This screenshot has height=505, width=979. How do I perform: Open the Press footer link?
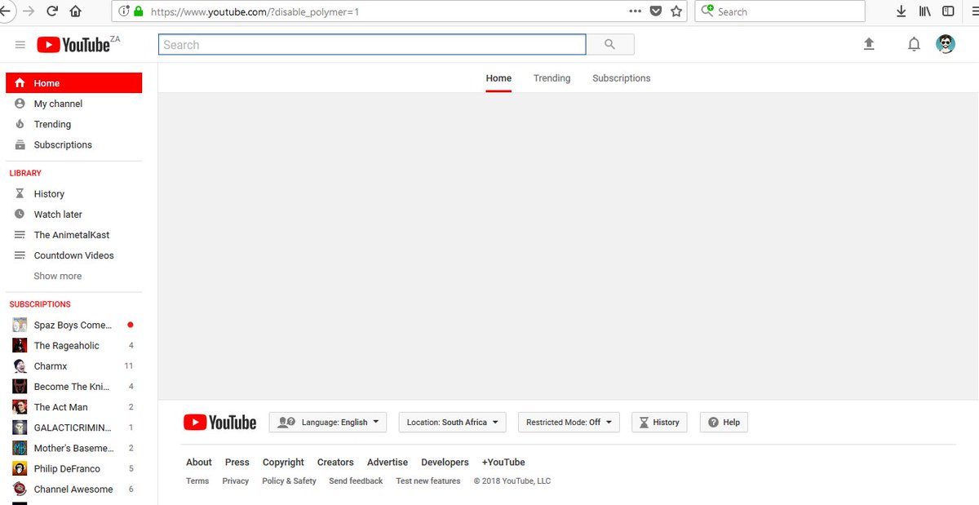click(x=237, y=462)
